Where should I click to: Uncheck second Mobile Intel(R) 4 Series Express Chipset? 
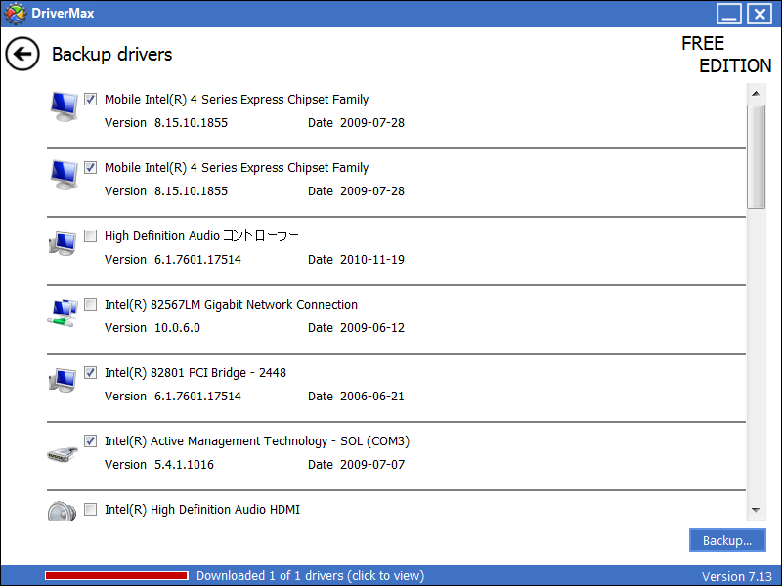(90, 167)
